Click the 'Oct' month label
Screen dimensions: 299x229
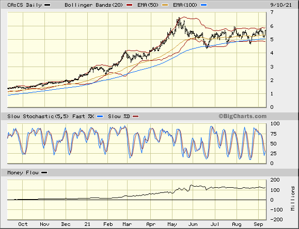[23, 224]
